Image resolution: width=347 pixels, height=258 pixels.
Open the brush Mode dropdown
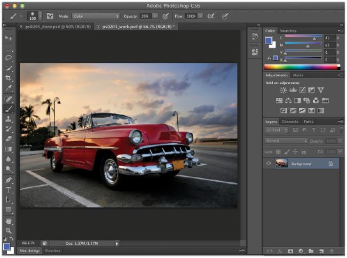click(x=96, y=16)
